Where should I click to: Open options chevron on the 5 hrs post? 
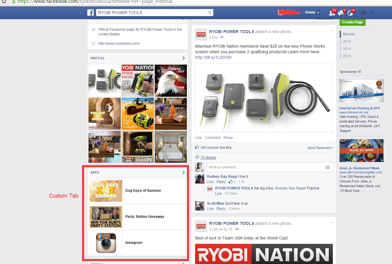click(x=331, y=31)
